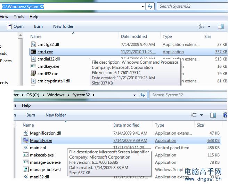Click the cmdkey.exe file icon

pyautogui.click(x=33, y=66)
